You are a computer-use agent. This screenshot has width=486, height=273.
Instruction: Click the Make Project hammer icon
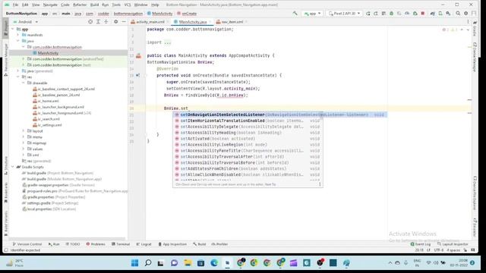click(x=295, y=14)
